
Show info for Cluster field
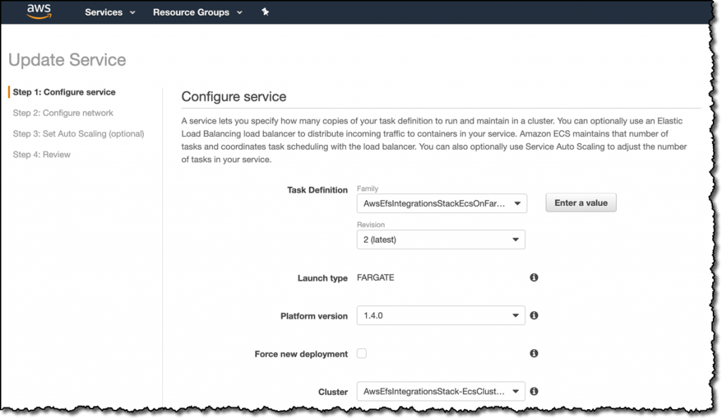534,391
